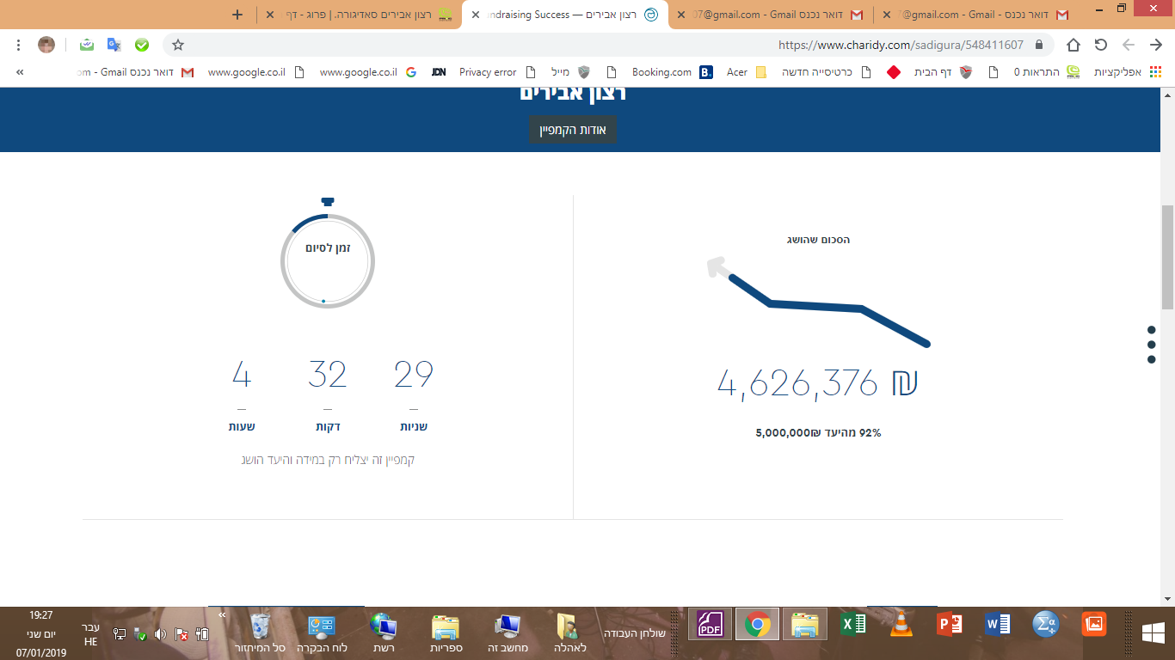The width and height of the screenshot is (1175, 660).
Task: Click the הסכום שהושג heading
Action: [817, 240]
